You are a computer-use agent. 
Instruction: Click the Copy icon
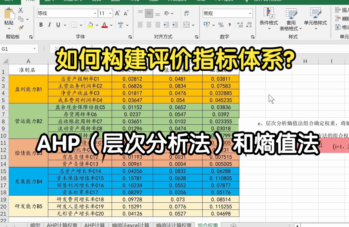point(21,19)
